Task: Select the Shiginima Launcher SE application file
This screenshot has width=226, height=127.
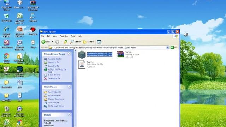Action: [x=95, y=55]
